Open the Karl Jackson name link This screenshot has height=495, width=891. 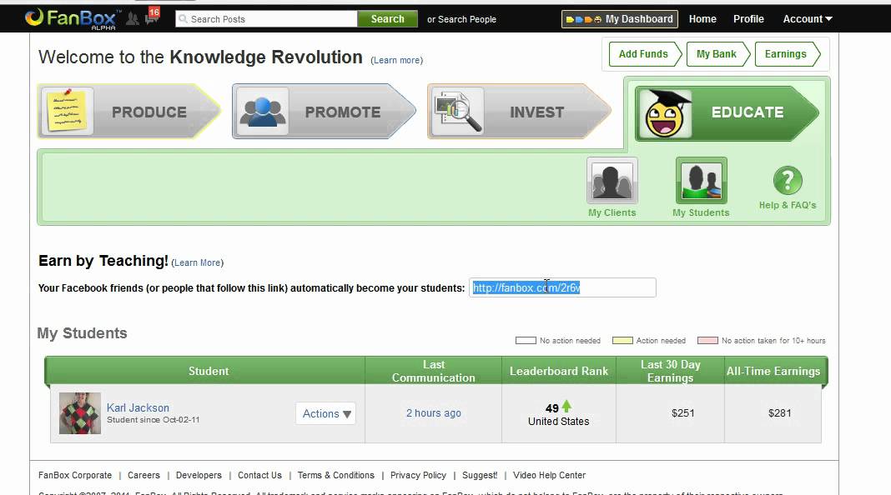click(x=138, y=407)
